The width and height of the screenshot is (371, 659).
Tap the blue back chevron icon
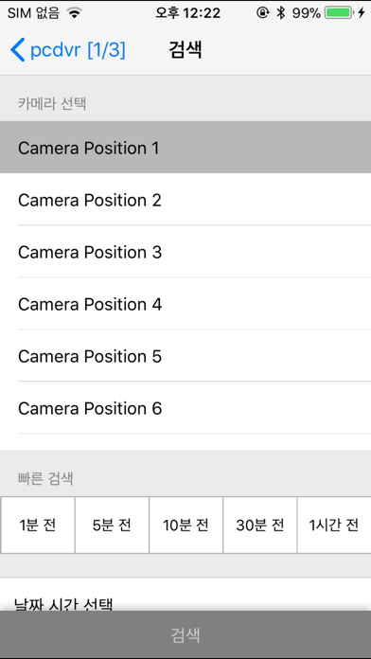tap(18, 50)
